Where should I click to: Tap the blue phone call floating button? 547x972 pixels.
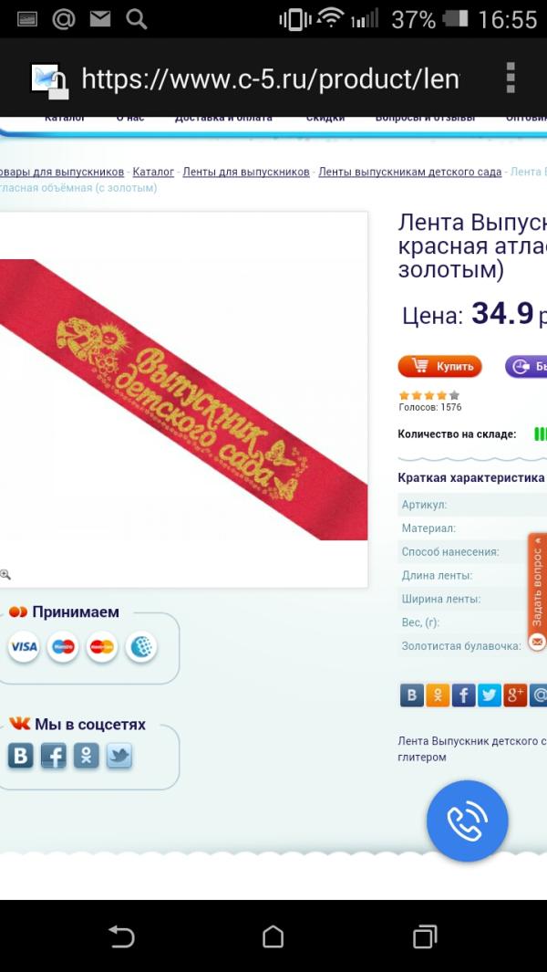click(467, 820)
